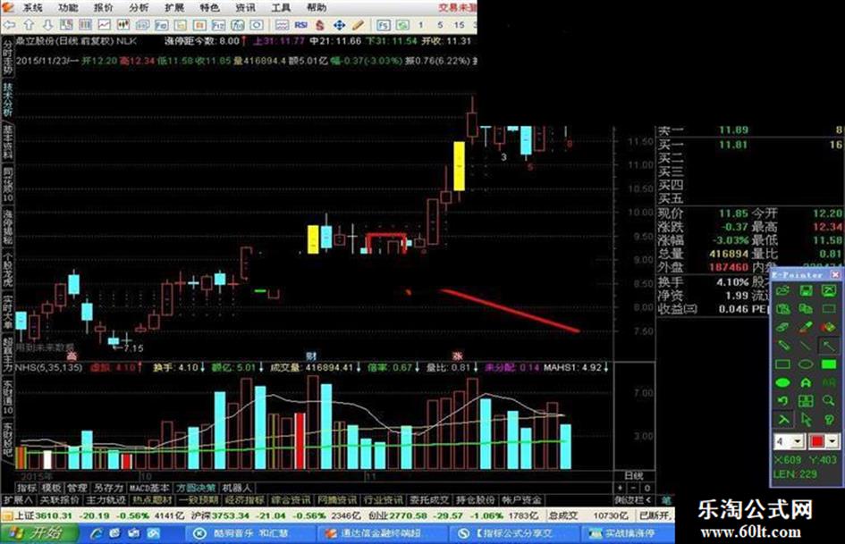The image size is (845, 544).
Task: Switch to 方圆决策 tab
Action: tap(196, 488)
